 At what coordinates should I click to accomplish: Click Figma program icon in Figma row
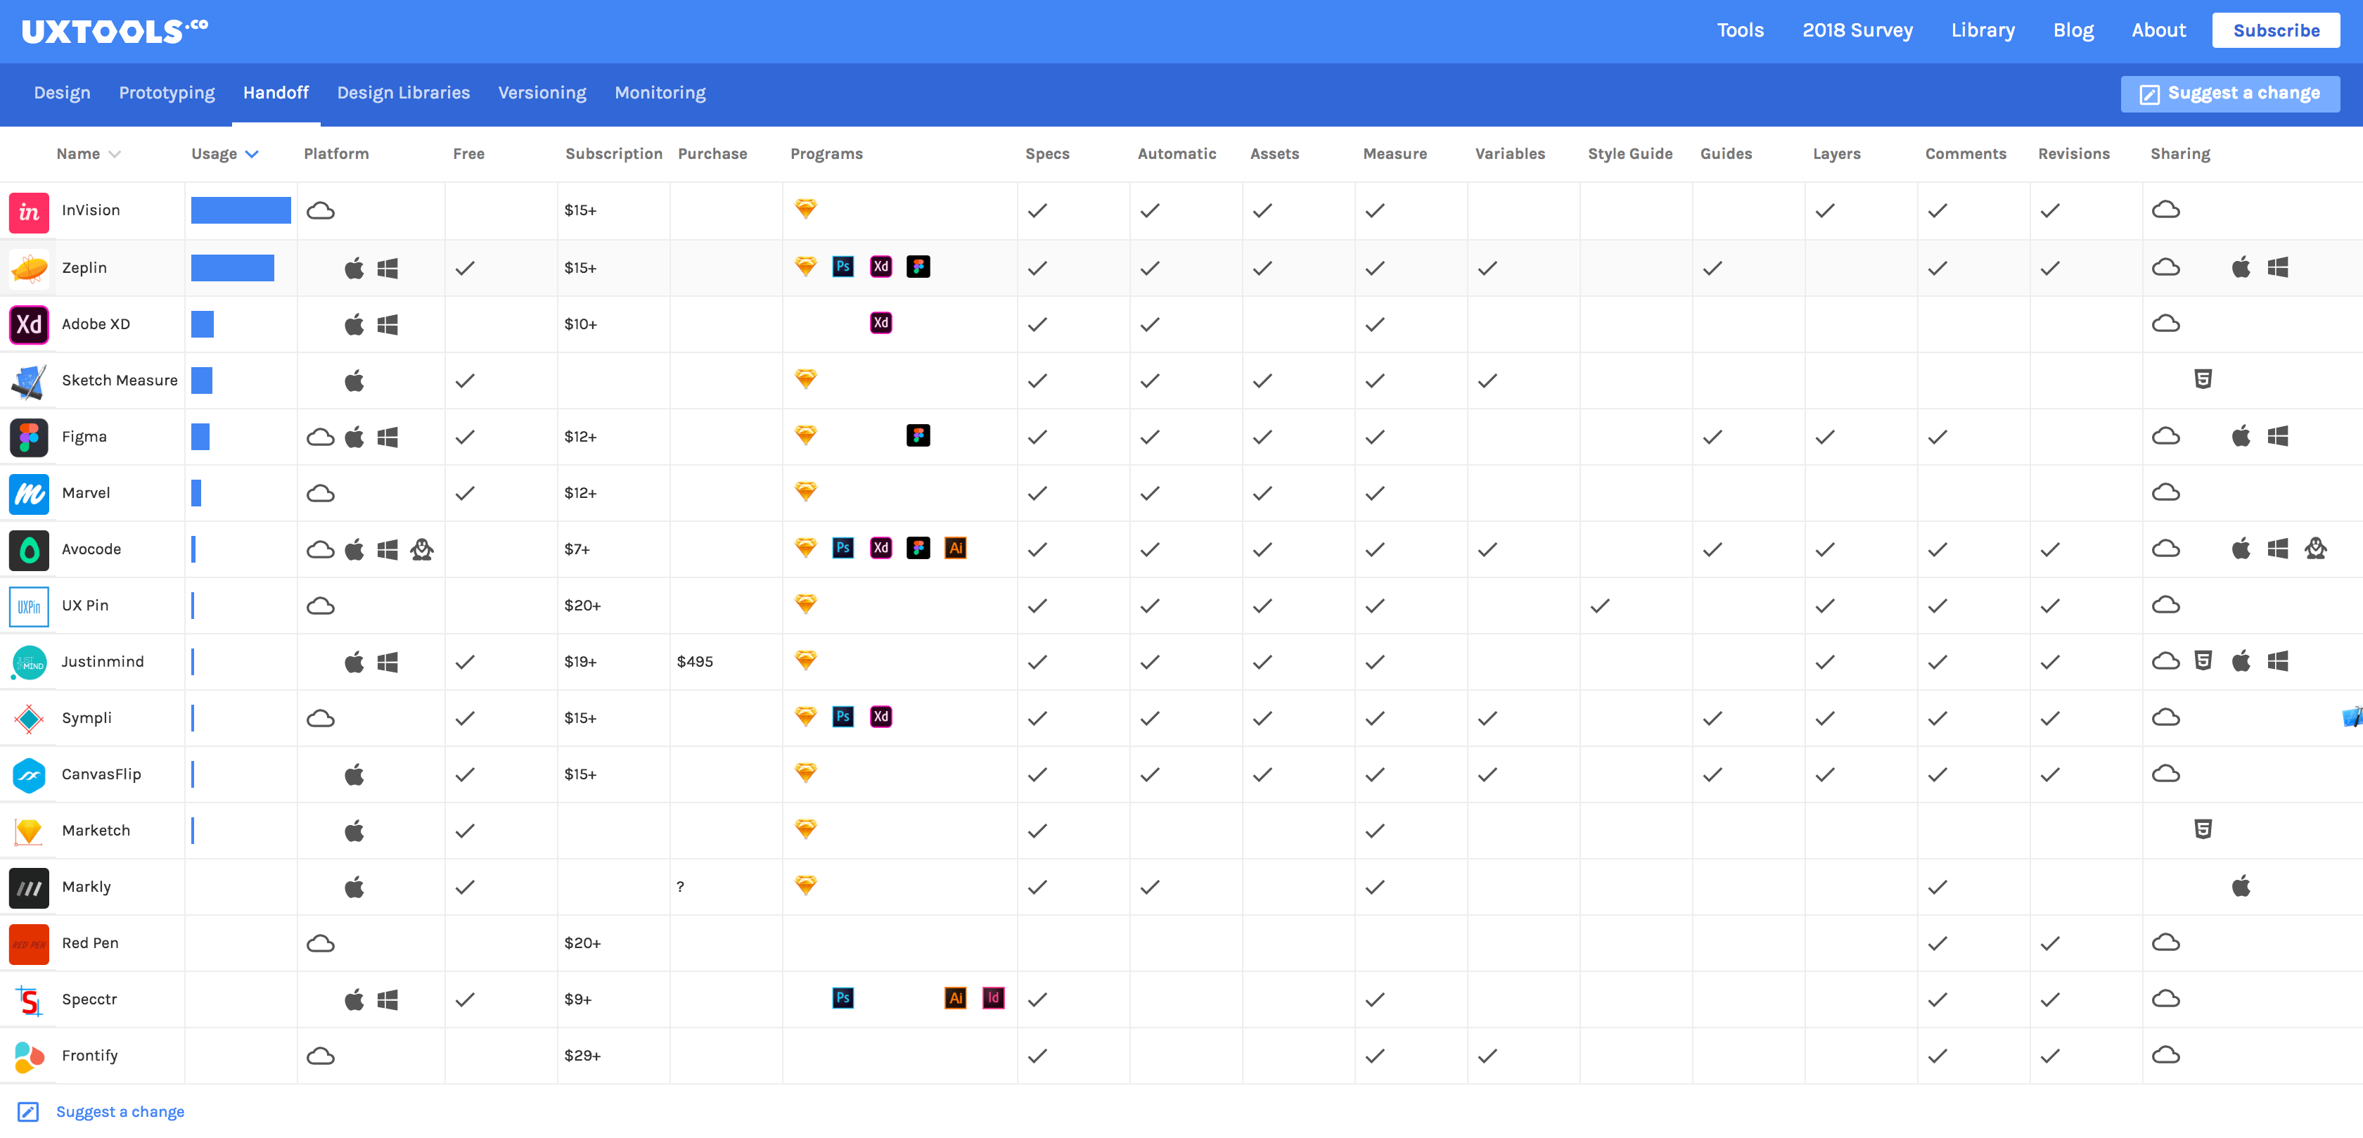(918, 436)
